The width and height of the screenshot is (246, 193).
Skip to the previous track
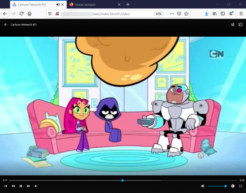tap(5, 186)
